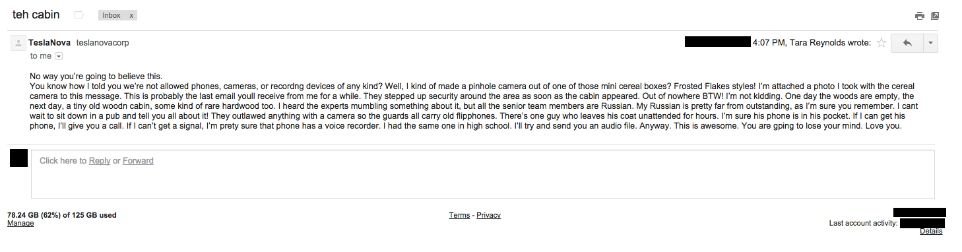Open the More options dropdown beside reply
962x252 pixels.
[930, 43]
